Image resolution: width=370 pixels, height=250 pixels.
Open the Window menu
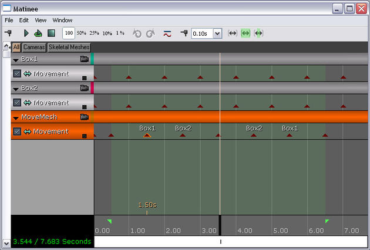tap(62, 21)
